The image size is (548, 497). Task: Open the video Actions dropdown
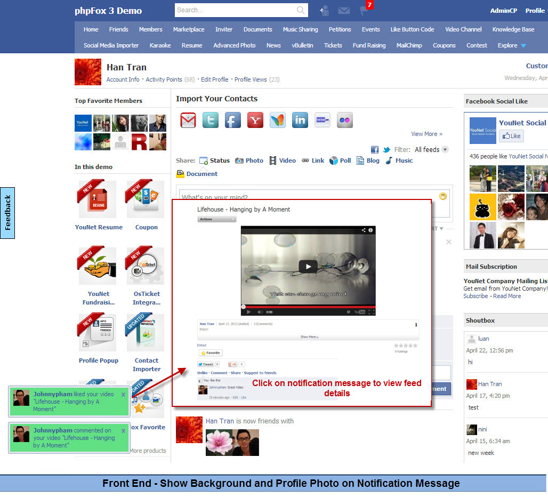click(216, 219)
